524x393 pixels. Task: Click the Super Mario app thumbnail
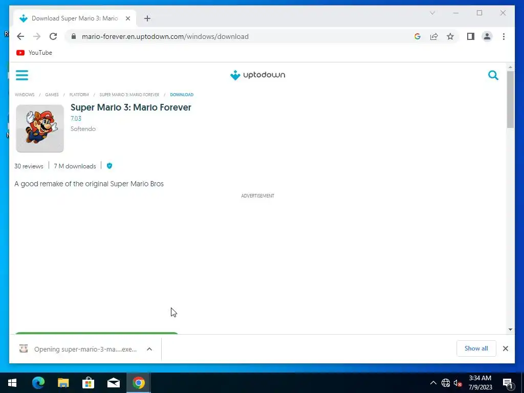click(x=40, y=128)
